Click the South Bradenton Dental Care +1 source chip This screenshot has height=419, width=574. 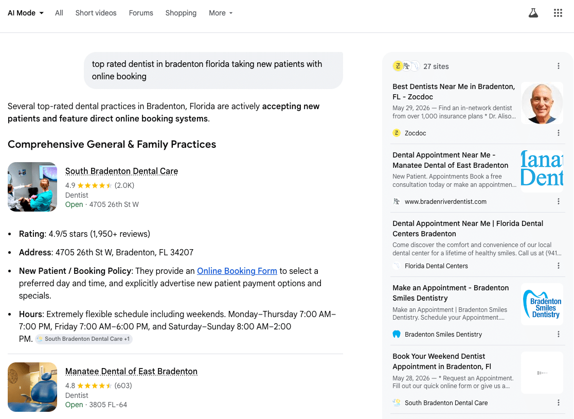point(84,339)
